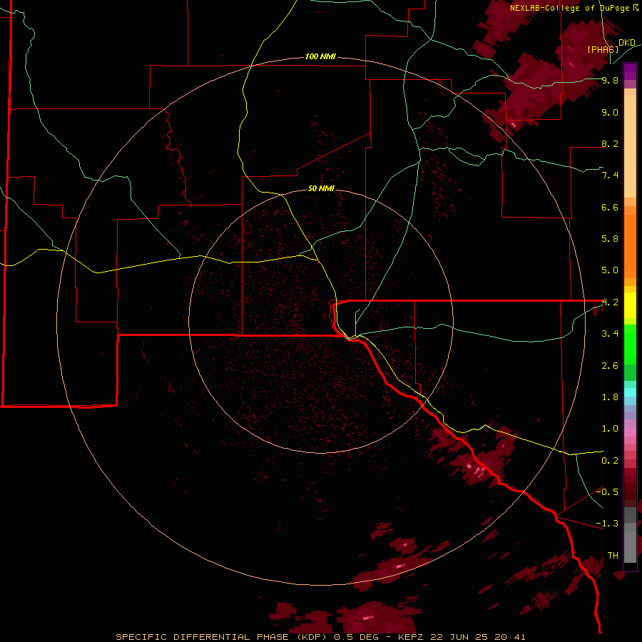The height and width of the screenshot is (642, 642).
Task: Click the -1.3 scale value
Action: [607, 524]
